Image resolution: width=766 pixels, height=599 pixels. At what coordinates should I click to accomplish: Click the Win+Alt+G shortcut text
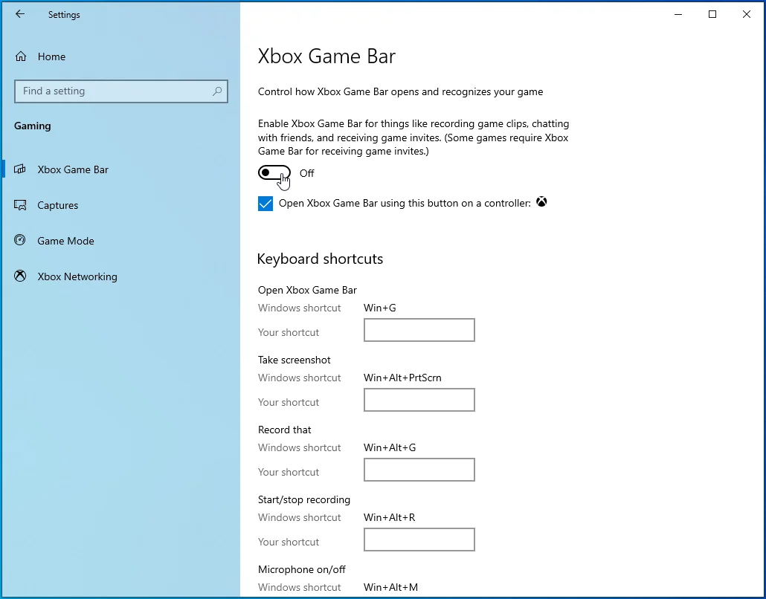pos(390,447)
